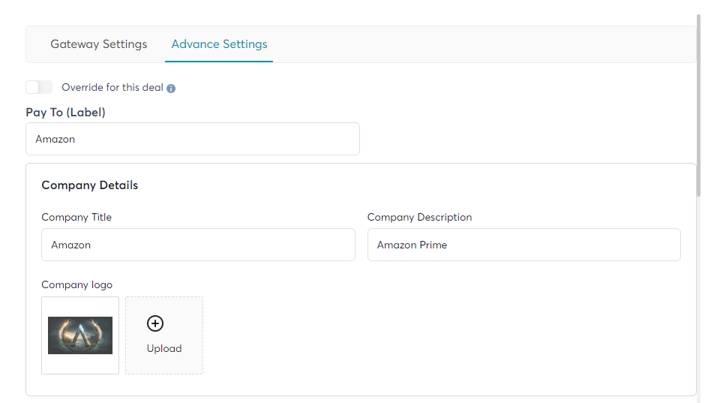
Task: Edit the Company Description field with Amazon Prime
Action: 524,245
